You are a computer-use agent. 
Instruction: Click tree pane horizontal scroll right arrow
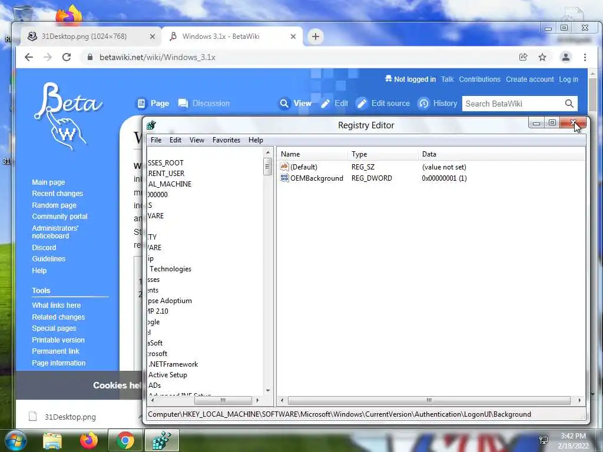point(258,400)
